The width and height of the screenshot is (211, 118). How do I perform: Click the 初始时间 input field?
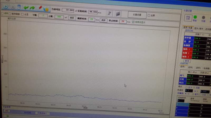181,101
